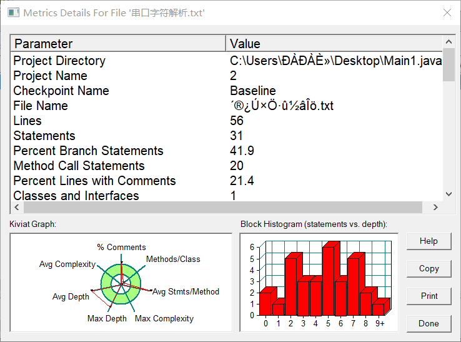The image size is (461, 342).
Task: Click the C:\Users directory path value
Action: pos(335,61)
